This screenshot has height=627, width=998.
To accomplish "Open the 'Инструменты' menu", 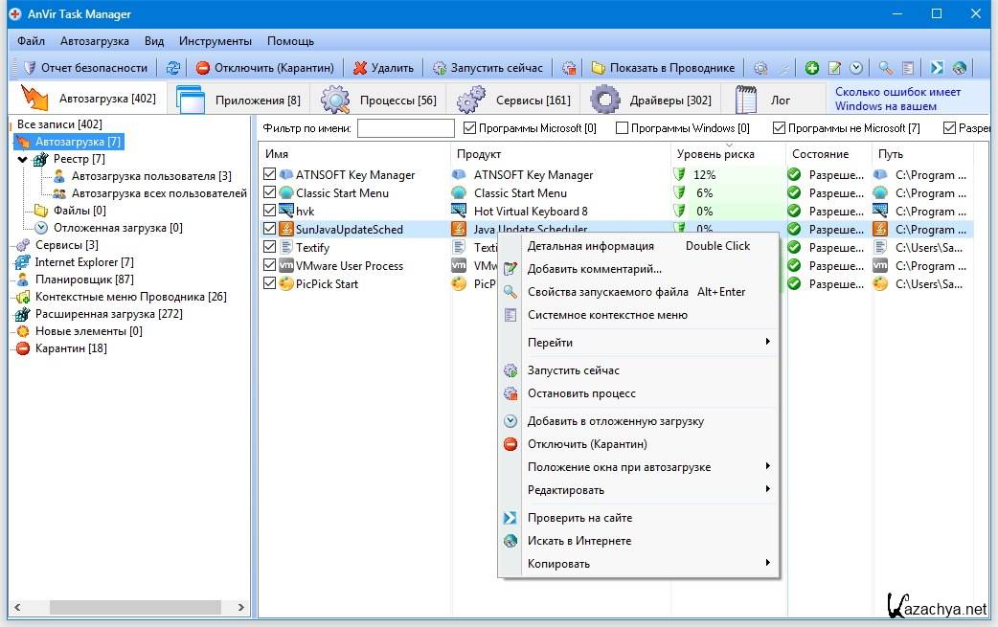I will tap(215, 41).
